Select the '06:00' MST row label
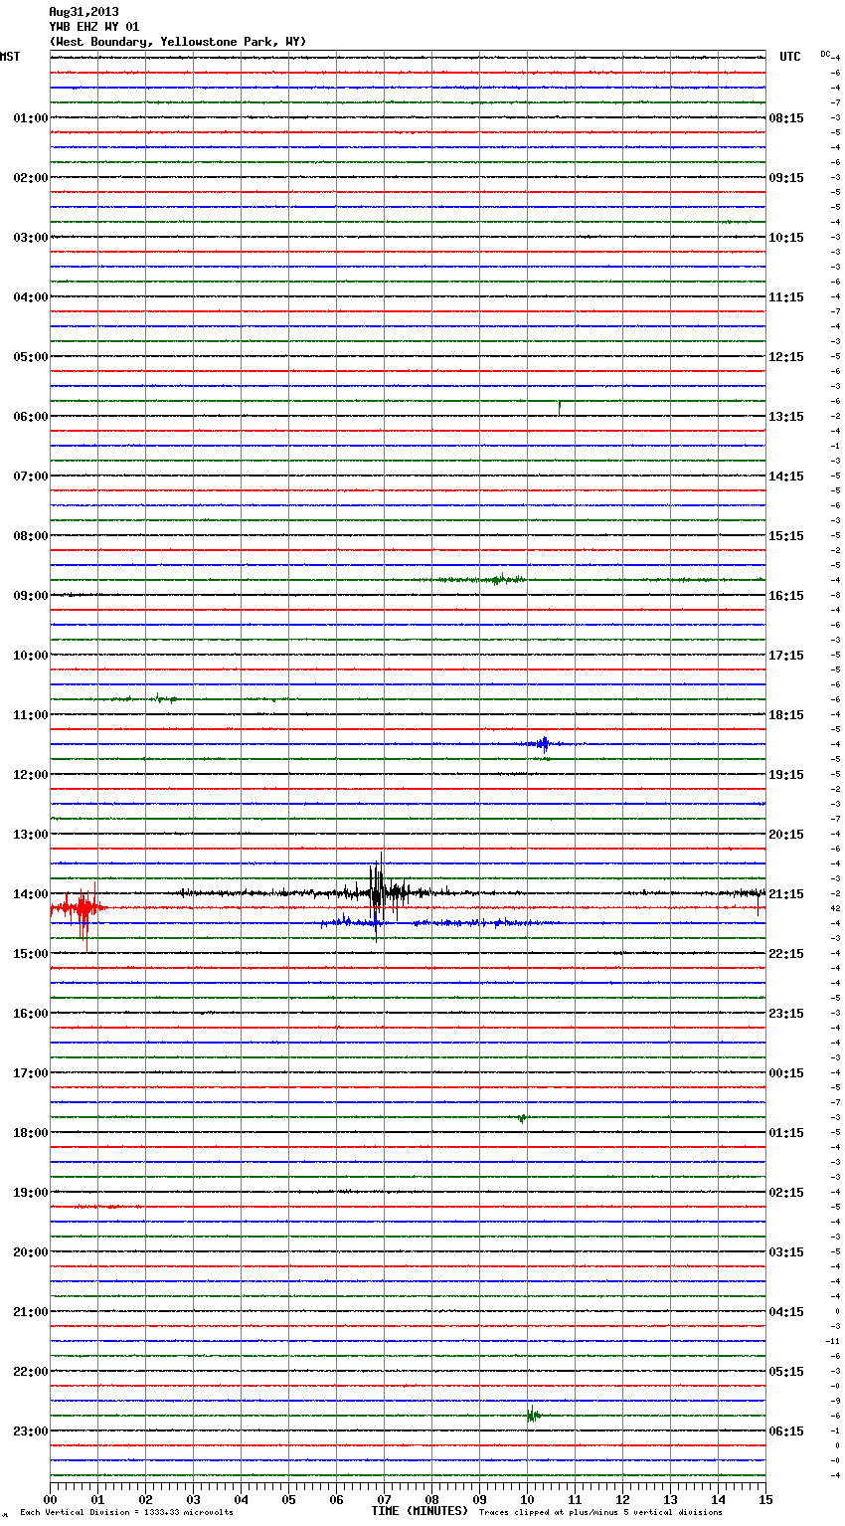This screenshot has width=845, height=1526. point(31,417)
